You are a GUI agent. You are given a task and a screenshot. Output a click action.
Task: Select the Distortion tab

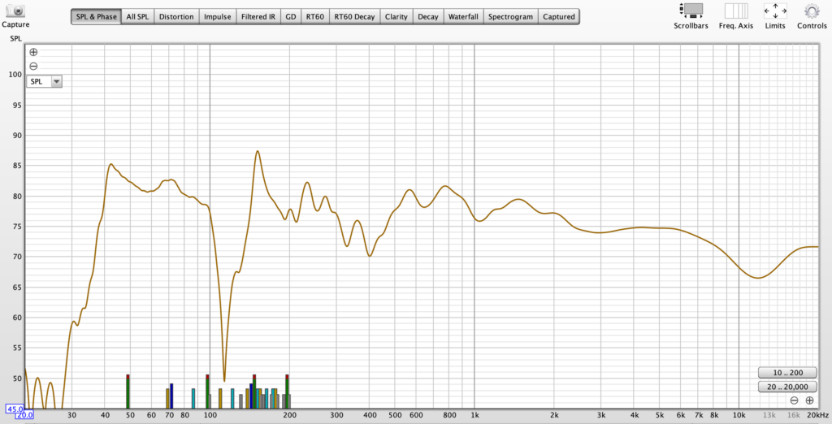(176, 16)
